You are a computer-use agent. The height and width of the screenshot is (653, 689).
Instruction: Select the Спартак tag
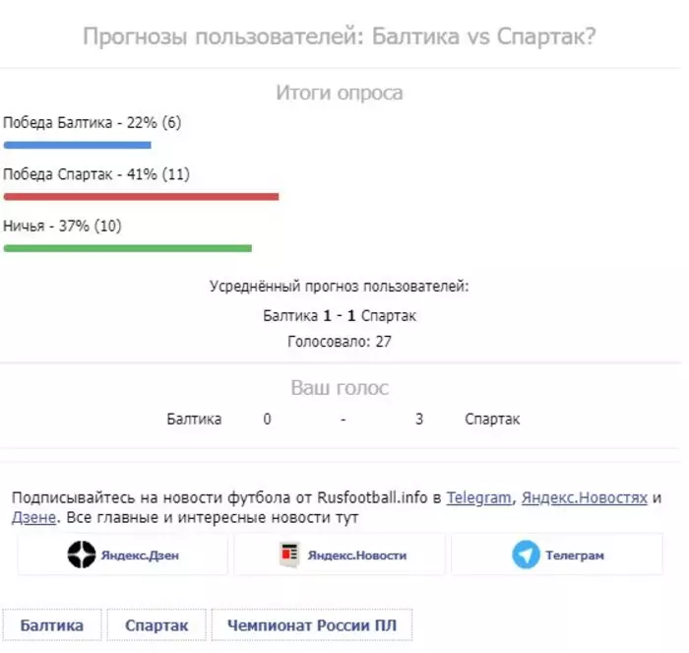156,625
